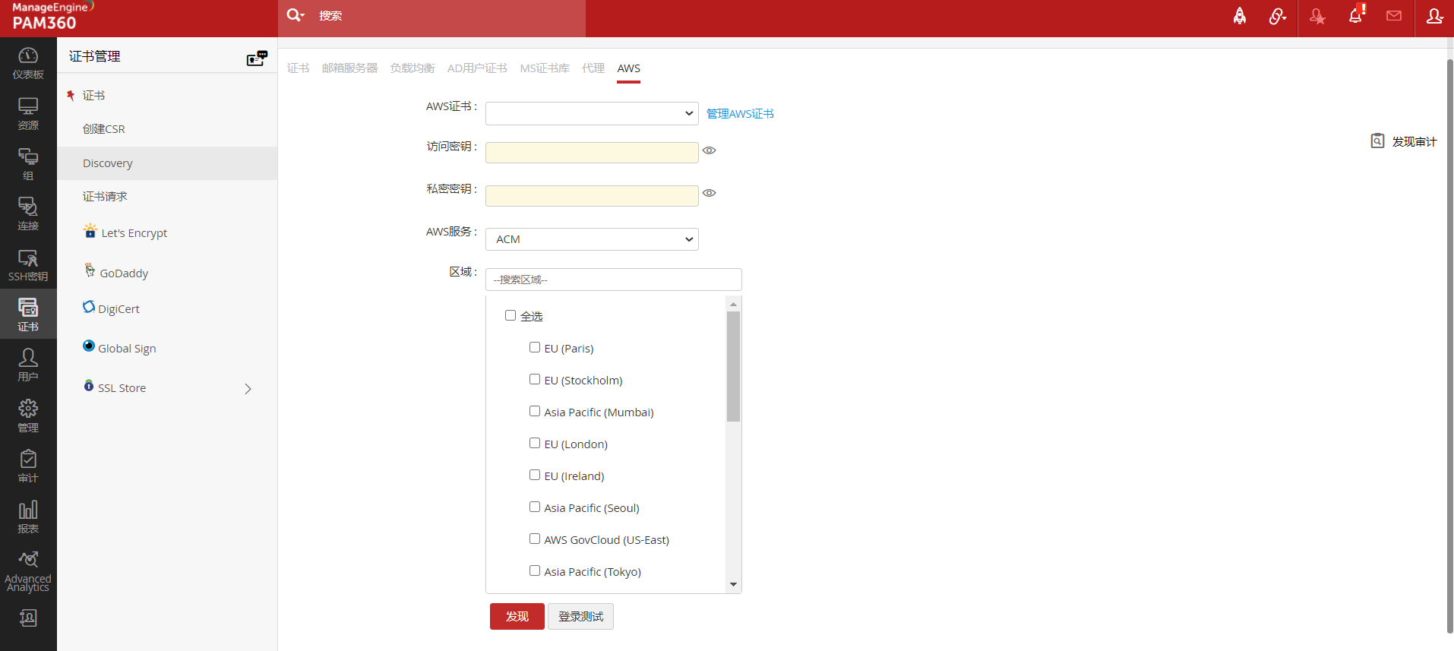1454x651 pixels.
Task: Open the user profile icon
Action: [x=1434, y=16]
